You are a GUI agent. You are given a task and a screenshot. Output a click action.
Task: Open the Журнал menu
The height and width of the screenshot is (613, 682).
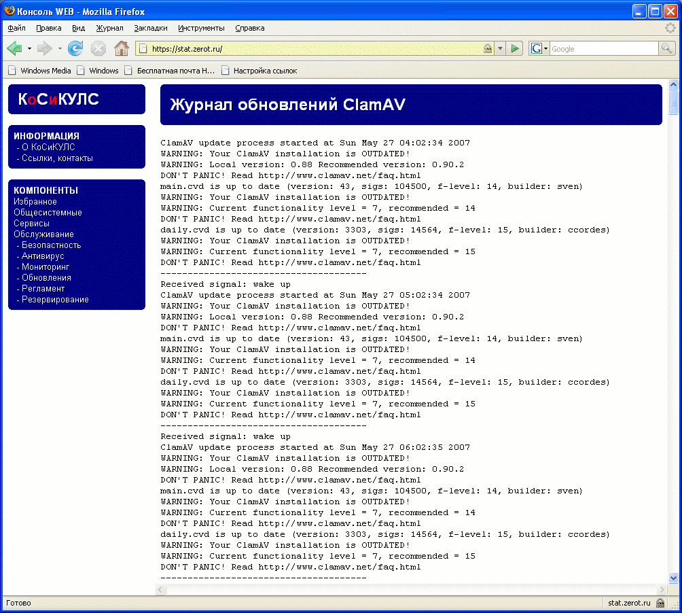pos(109,29)
